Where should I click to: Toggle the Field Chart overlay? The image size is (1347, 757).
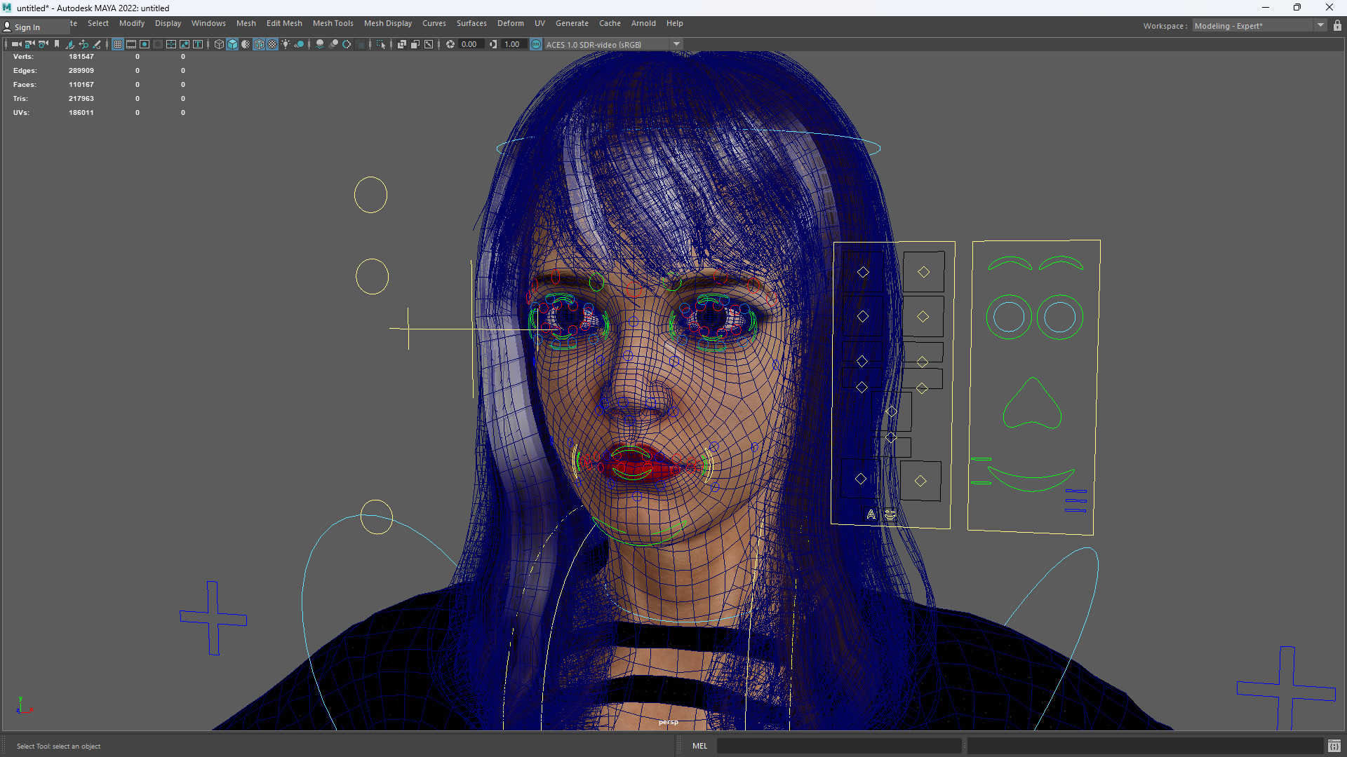pyautogui.click(x=171, y=44)
